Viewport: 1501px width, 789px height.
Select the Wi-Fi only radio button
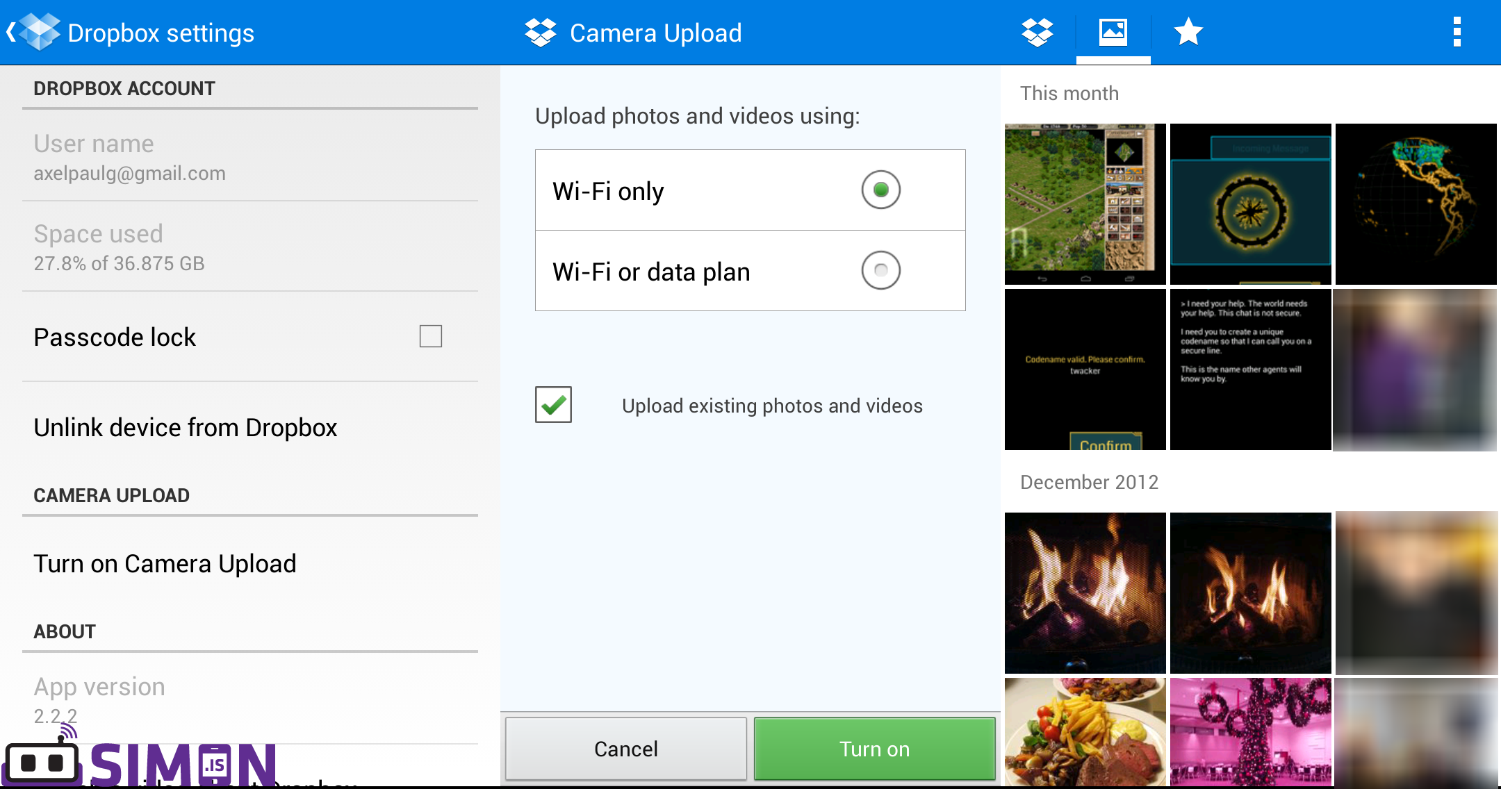point(880,189)
